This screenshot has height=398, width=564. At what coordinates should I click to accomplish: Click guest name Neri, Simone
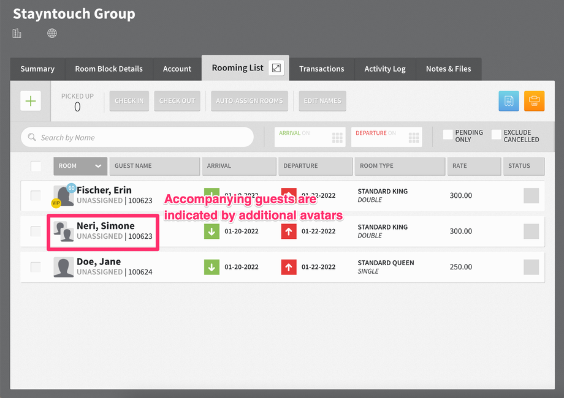coord(105,226)
